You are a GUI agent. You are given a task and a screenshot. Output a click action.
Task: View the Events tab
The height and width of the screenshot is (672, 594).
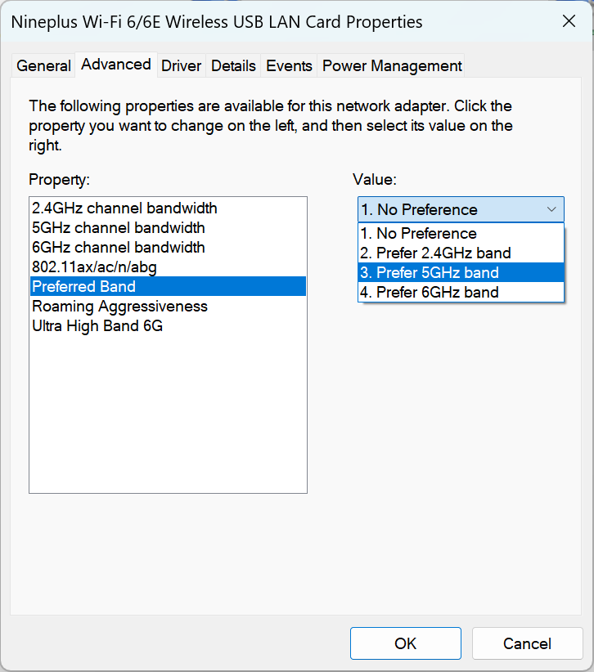click(x=289, y=66)
